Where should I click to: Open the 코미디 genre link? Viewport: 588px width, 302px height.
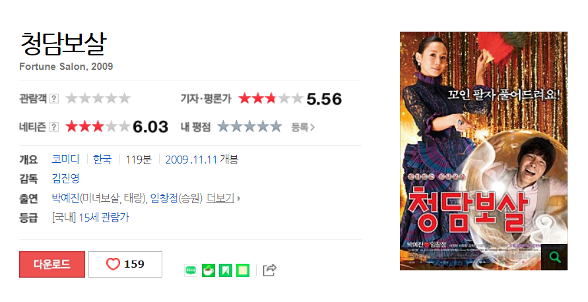tap(65, 160)
